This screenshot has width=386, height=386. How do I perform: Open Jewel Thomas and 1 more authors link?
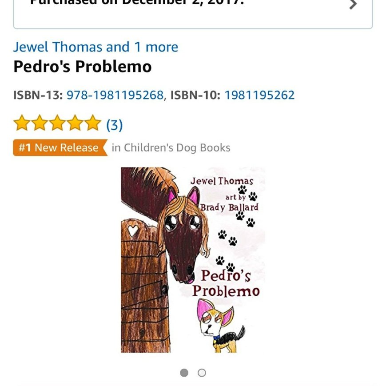point(96,47)
